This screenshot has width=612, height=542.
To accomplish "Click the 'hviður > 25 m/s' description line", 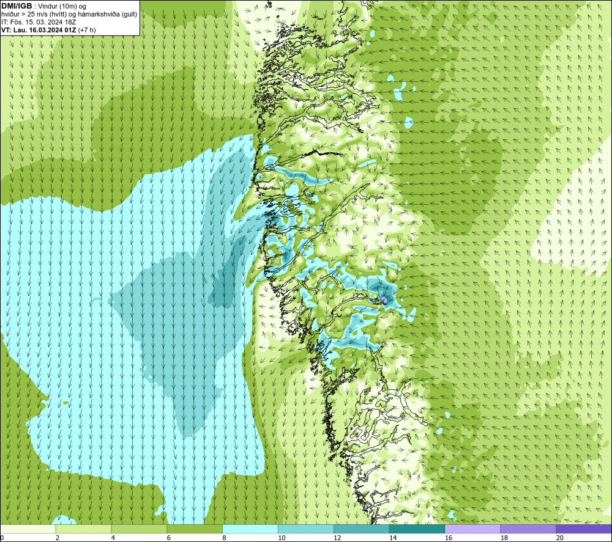I will (x=69, y=15).
